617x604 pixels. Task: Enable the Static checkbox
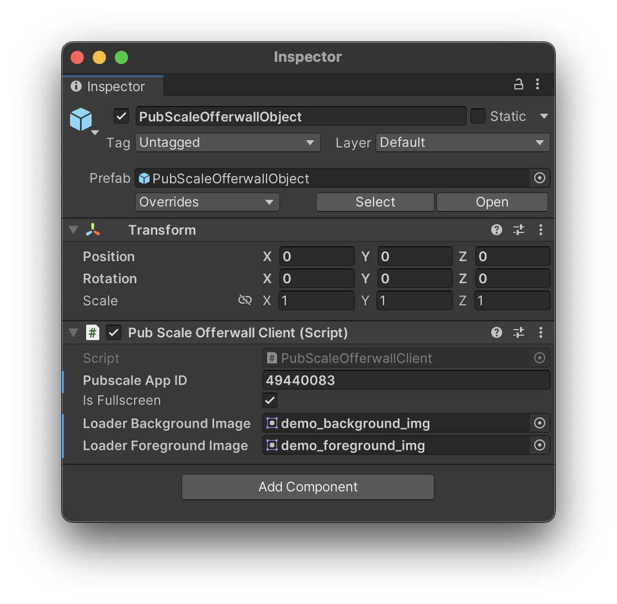[x=478, y=116]
